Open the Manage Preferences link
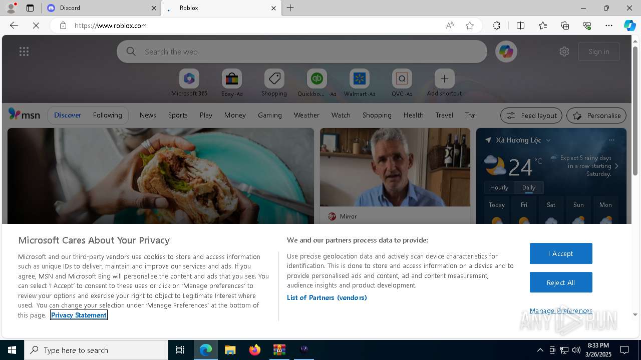The image size is (641, 360). coord(561,310)
